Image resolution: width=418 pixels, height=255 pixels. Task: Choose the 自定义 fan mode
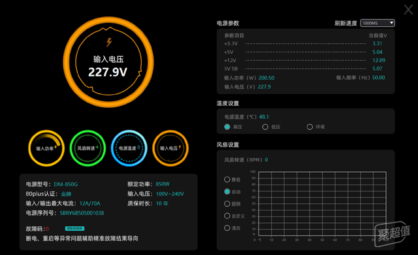click(x=227, y=216)
